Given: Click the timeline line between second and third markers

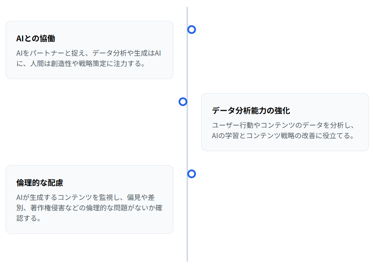Looking at the screenshot, I should click(187, 139).
